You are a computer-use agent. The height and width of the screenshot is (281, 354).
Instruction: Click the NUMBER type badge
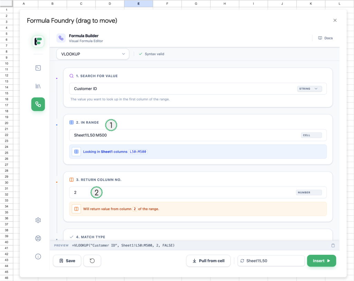click(x=308, y=193)
